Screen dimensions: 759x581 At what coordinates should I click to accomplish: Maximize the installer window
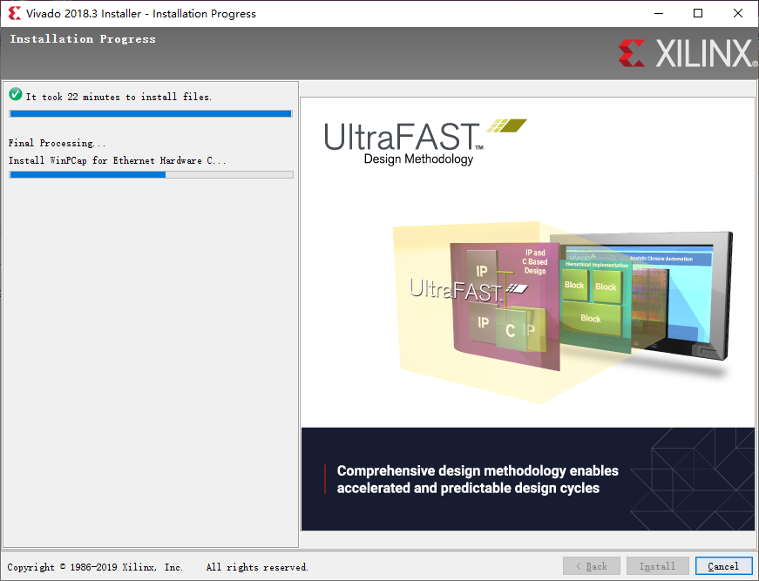pyautogui.click(x=698, y=13)
